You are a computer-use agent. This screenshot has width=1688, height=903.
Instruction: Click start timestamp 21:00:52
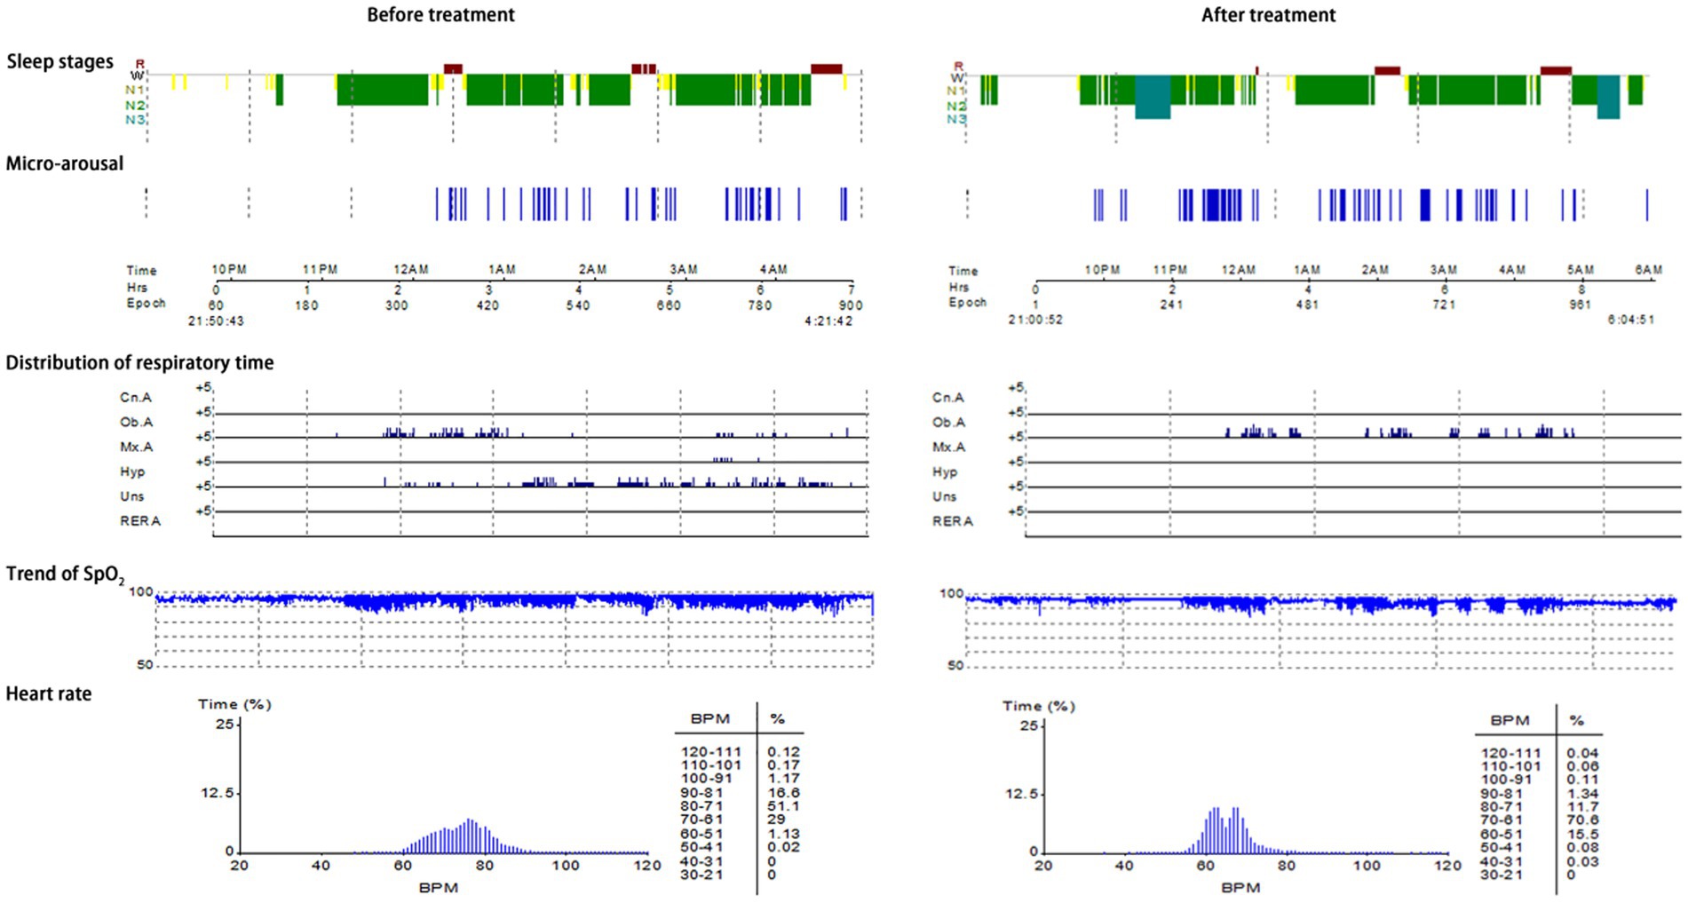click(1035, 320)
